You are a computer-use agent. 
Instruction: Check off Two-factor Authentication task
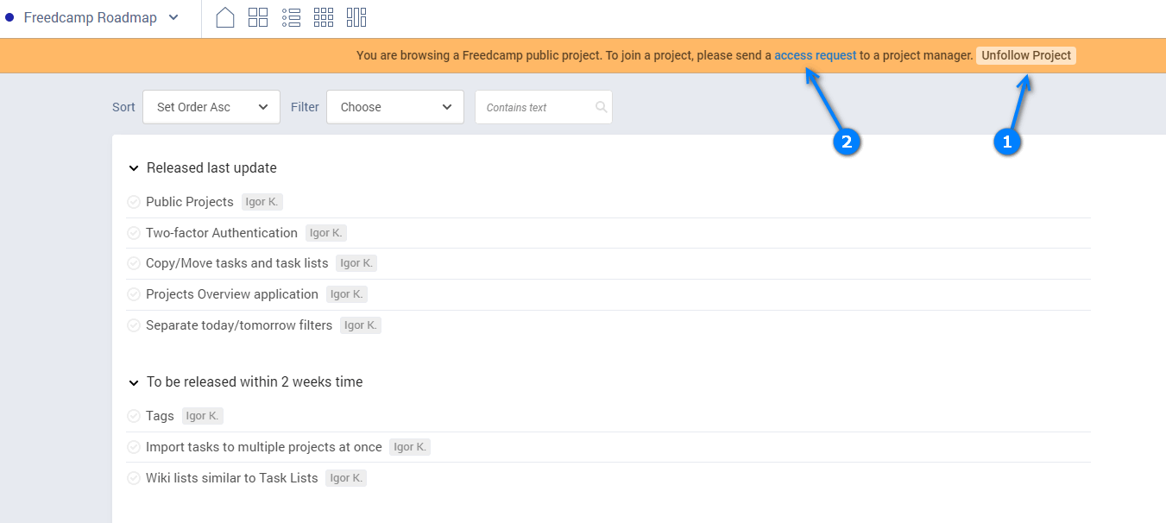tap(134, 233)
